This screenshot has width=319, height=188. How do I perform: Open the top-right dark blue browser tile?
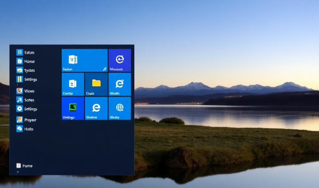point(120,60)
